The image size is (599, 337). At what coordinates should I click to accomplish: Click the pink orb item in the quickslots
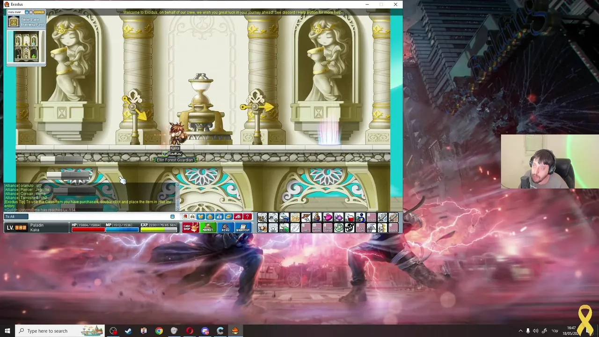(328, 218)
